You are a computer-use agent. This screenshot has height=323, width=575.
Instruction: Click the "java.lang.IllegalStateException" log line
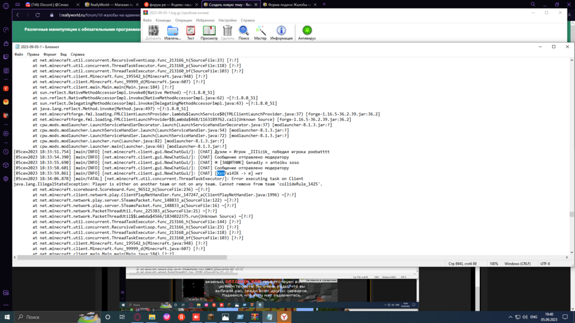point(168,184)
